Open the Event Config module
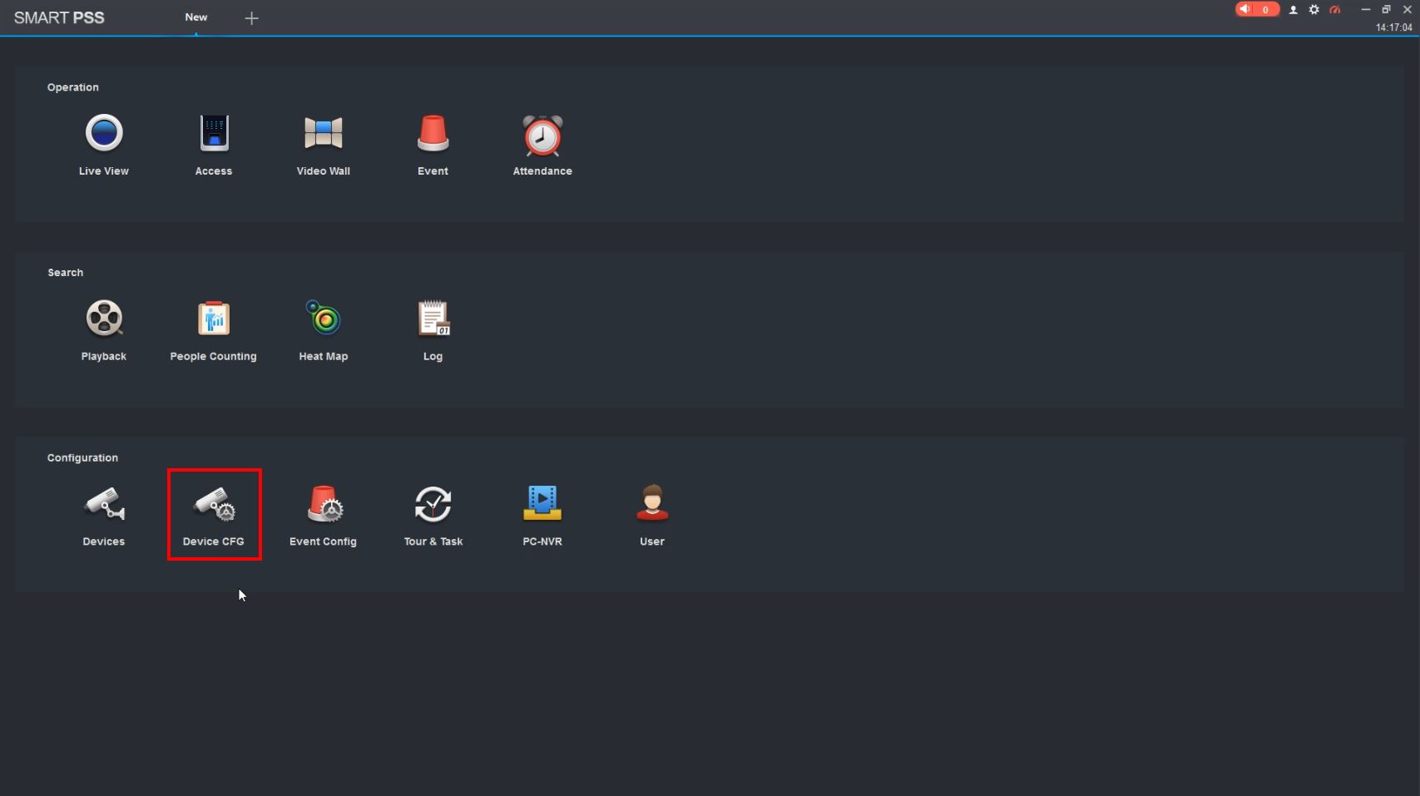The width and height of the screenshot is (1420, 796). [x=324, y=504]
